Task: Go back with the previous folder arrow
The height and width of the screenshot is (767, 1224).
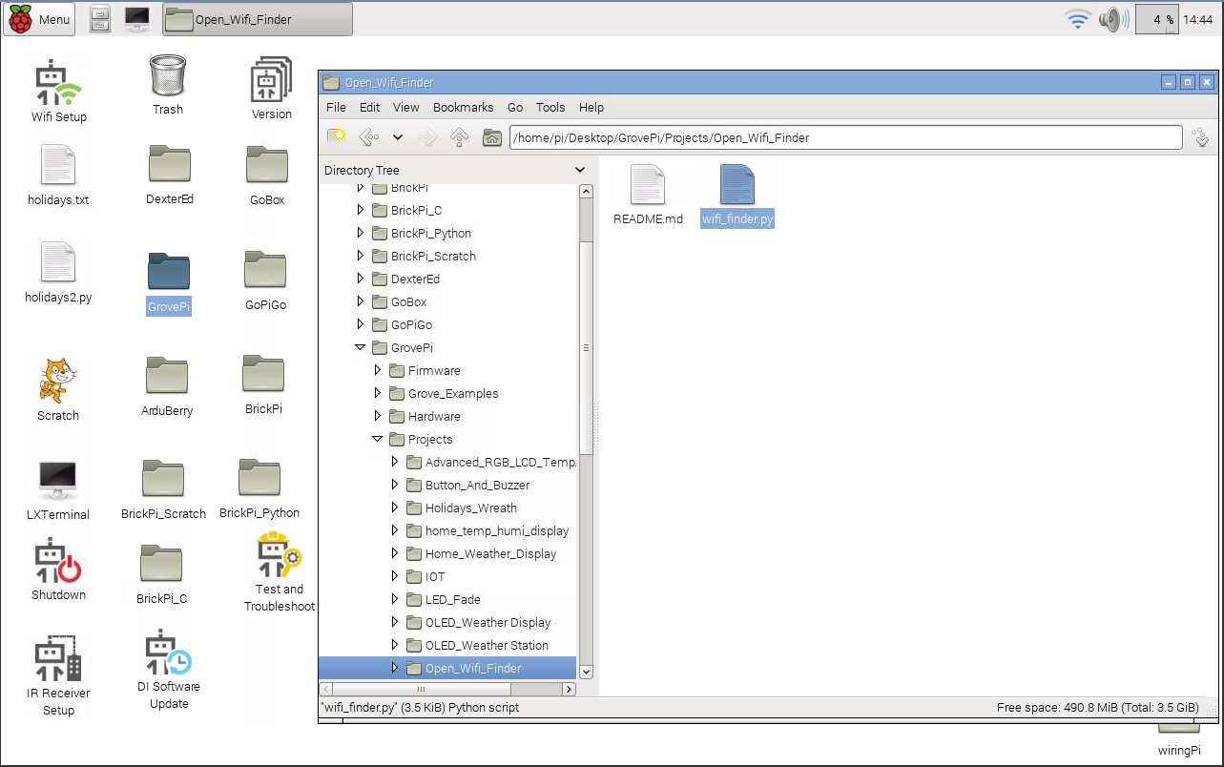Action: click(368, 137)
